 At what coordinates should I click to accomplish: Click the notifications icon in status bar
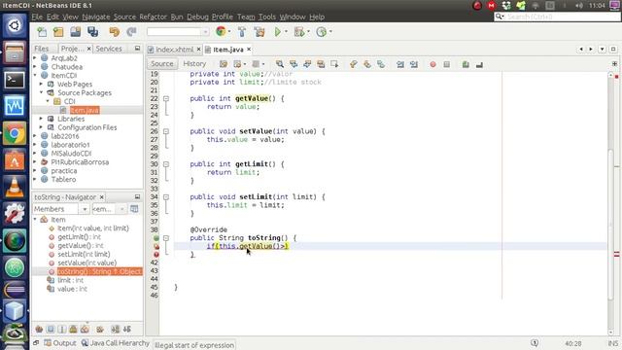[535, 343]
